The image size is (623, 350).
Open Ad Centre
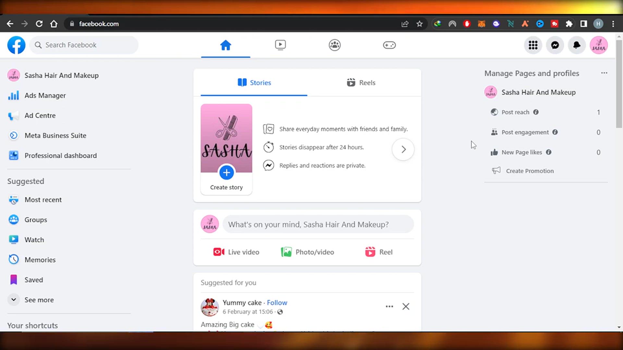click(x=40, y=115)
